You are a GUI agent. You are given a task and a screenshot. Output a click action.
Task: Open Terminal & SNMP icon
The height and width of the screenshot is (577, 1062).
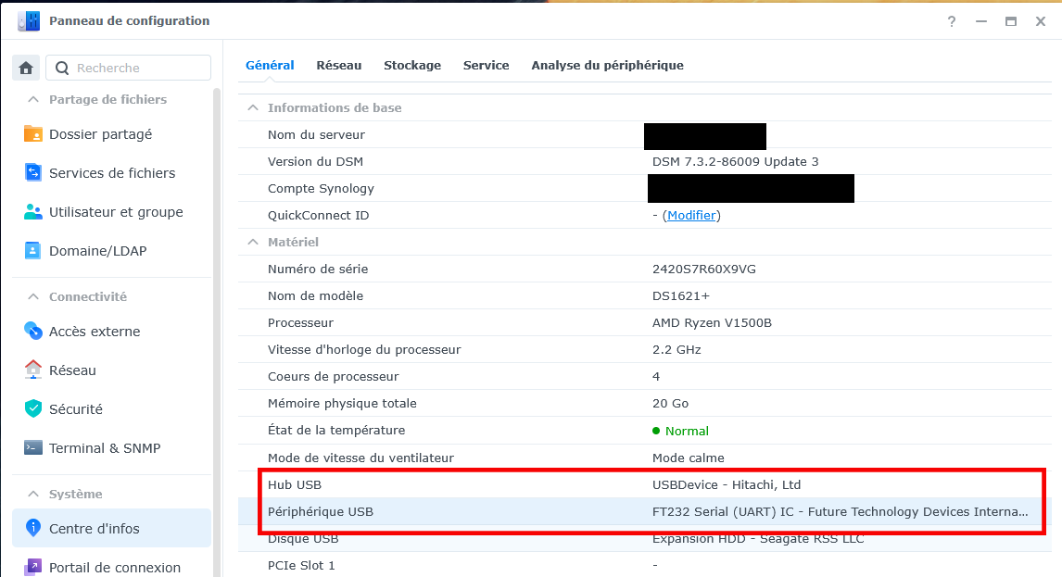click(x=32, y=447)
